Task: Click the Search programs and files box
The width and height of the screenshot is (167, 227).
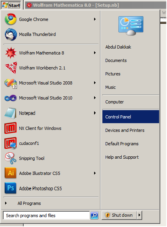Action: pyautogui.click(x=46, y=216)
